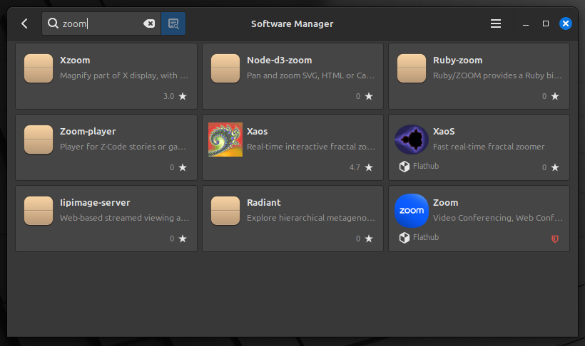
Task: Click 'Real-time interactive fractal' description
Action: point(311,147)
